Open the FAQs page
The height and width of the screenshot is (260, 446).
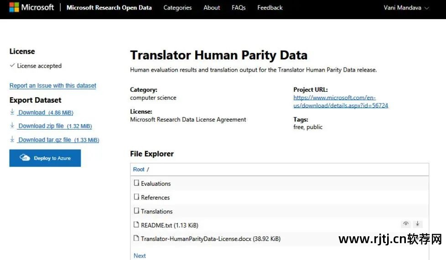pyautogui.click(x=239, y=8)
